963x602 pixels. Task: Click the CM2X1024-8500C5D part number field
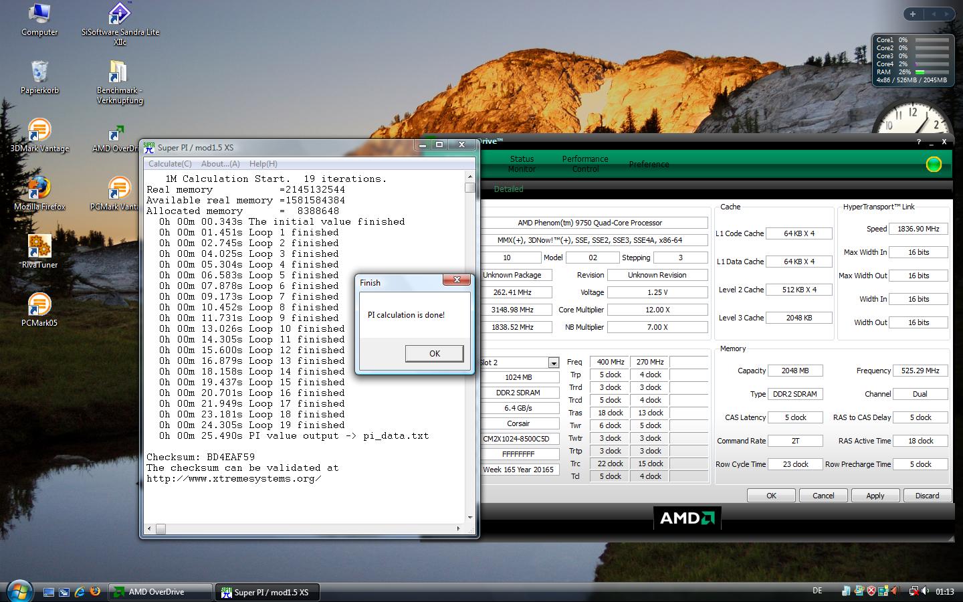coord(518,439)
